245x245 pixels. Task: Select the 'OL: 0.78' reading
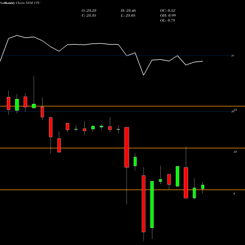(x=168, y=21)
